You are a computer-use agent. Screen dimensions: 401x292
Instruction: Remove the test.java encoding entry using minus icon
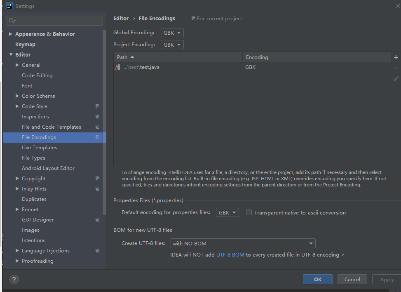[395, 68]
